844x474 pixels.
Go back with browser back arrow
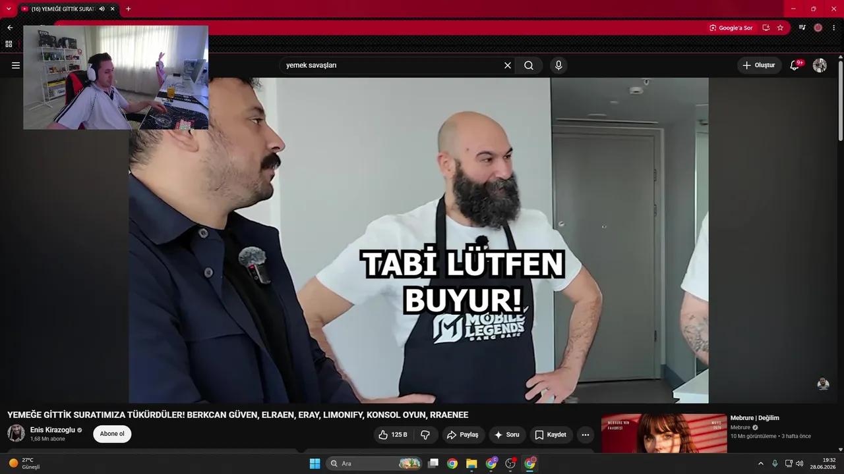coord(10,28)
